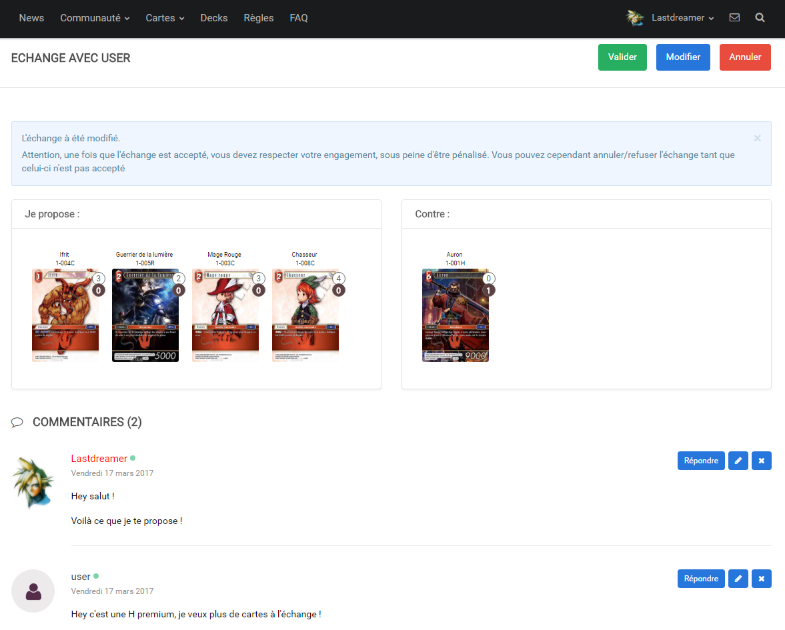Click the COMMENTAIRES (2) heading

coord(87,423)
